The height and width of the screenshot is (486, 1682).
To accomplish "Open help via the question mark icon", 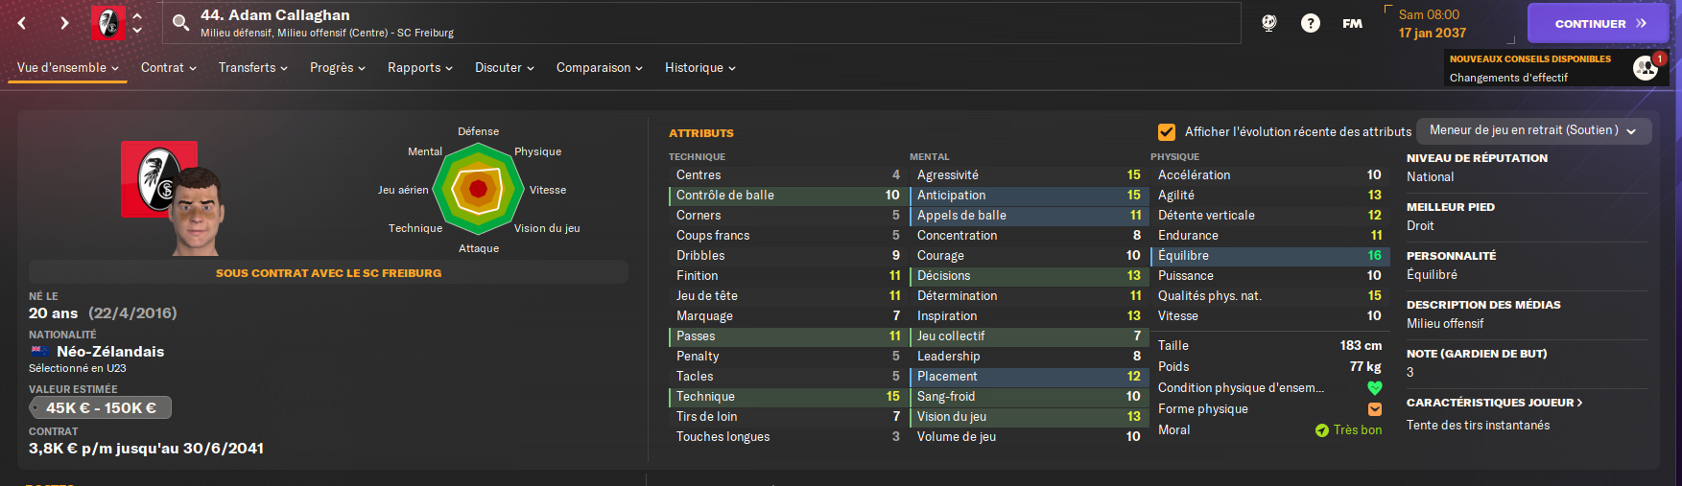I will point(1310,23).
